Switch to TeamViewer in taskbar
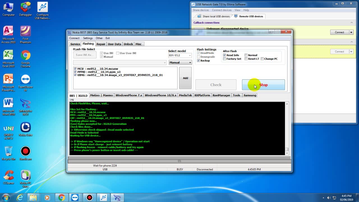The height and width of the screenshot is (202, 359). pos(75,198)
